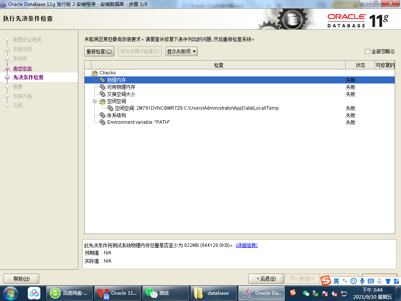
Task: Open 微信 WeChat taskbar item
Action: coord(166,293)
